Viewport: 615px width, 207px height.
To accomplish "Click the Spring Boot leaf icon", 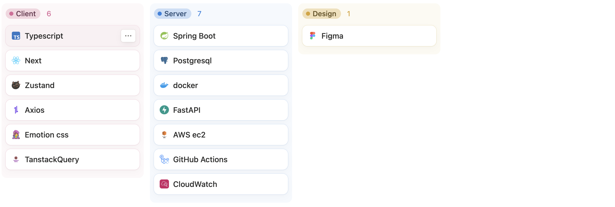I will click(x=164, y=36).
